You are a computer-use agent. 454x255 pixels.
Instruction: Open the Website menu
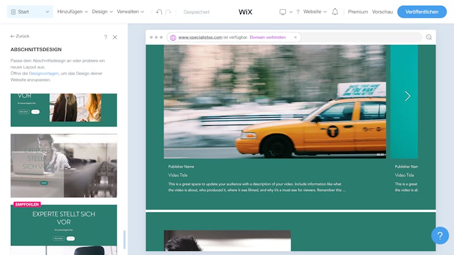(315, 12)
